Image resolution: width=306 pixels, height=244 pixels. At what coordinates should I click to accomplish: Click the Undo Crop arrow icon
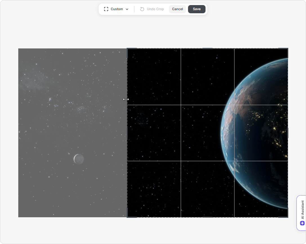pyautogui.click(x=142, y=9)
